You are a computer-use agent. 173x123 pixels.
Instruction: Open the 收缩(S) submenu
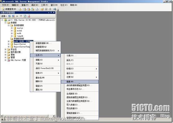[80, 69]
